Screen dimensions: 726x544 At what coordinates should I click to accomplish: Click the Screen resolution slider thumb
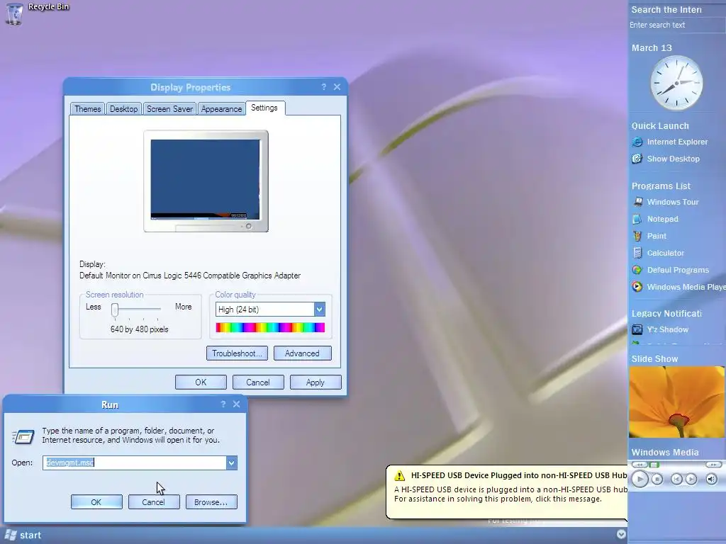pos(115,310)
